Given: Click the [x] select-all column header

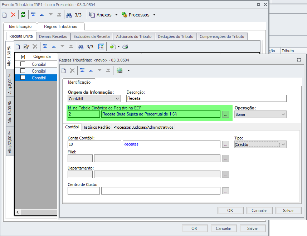Looking at the screenshot, I should [23, 57].
